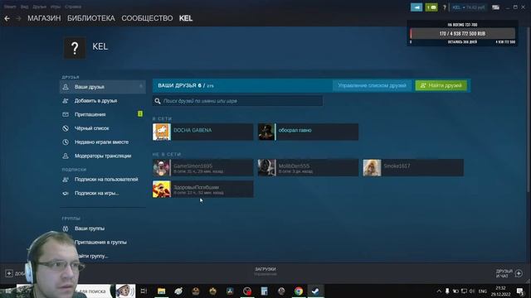Open the green notifications envelope button
The height and width of the screenshot is (298, 531).
431,7
